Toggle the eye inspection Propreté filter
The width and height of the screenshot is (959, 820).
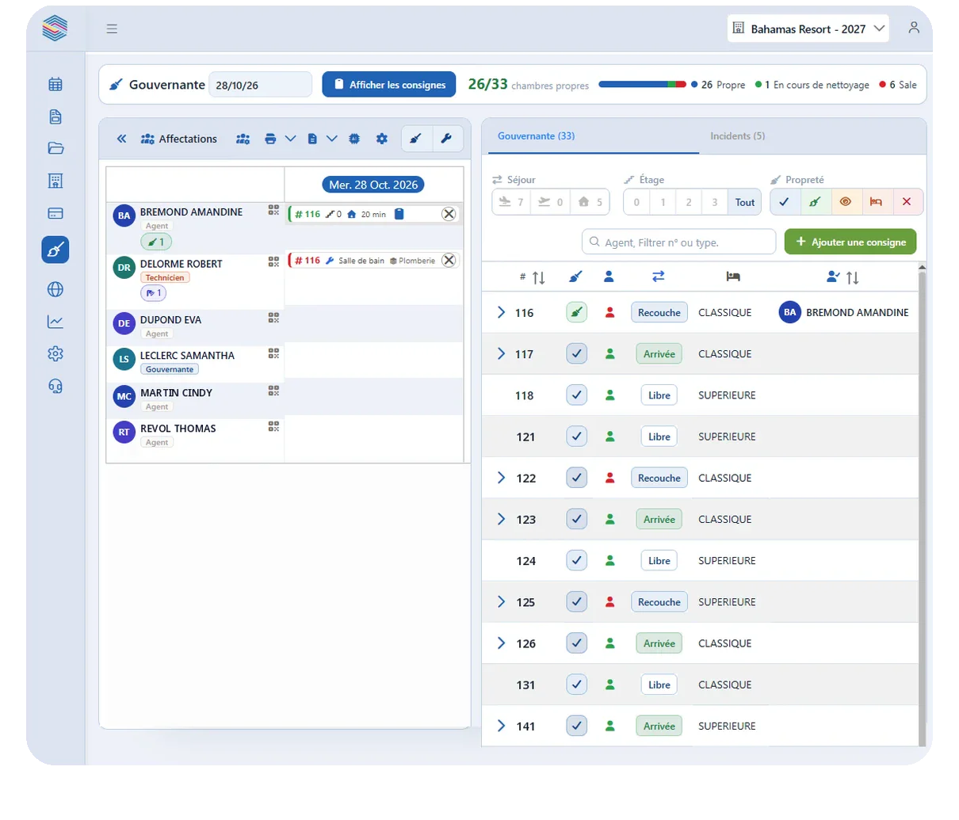846,202
